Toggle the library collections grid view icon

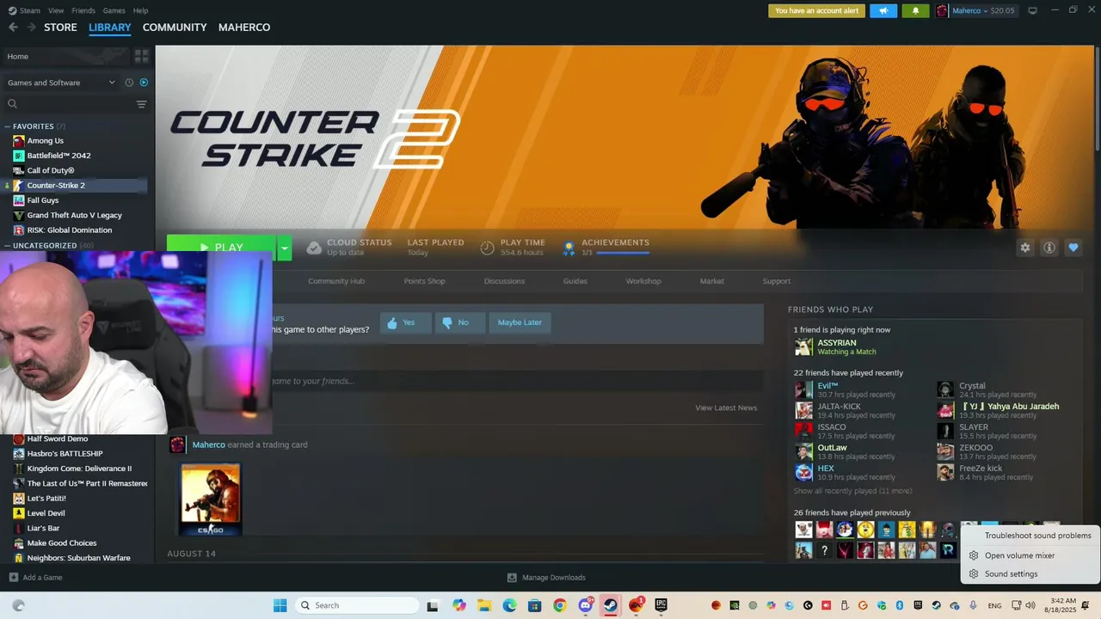pos(142,56)
